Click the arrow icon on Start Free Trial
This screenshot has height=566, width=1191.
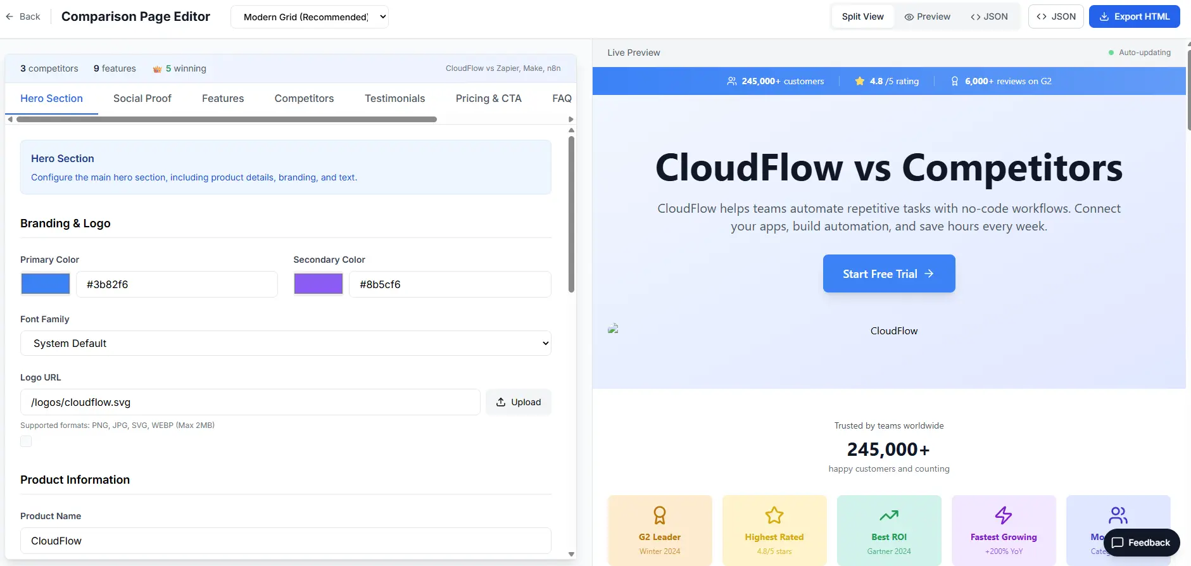point(929,274)
